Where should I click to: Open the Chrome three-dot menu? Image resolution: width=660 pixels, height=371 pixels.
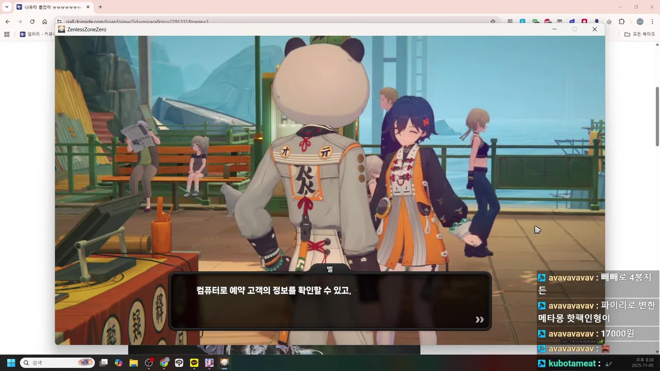click(x=652, y=22)
